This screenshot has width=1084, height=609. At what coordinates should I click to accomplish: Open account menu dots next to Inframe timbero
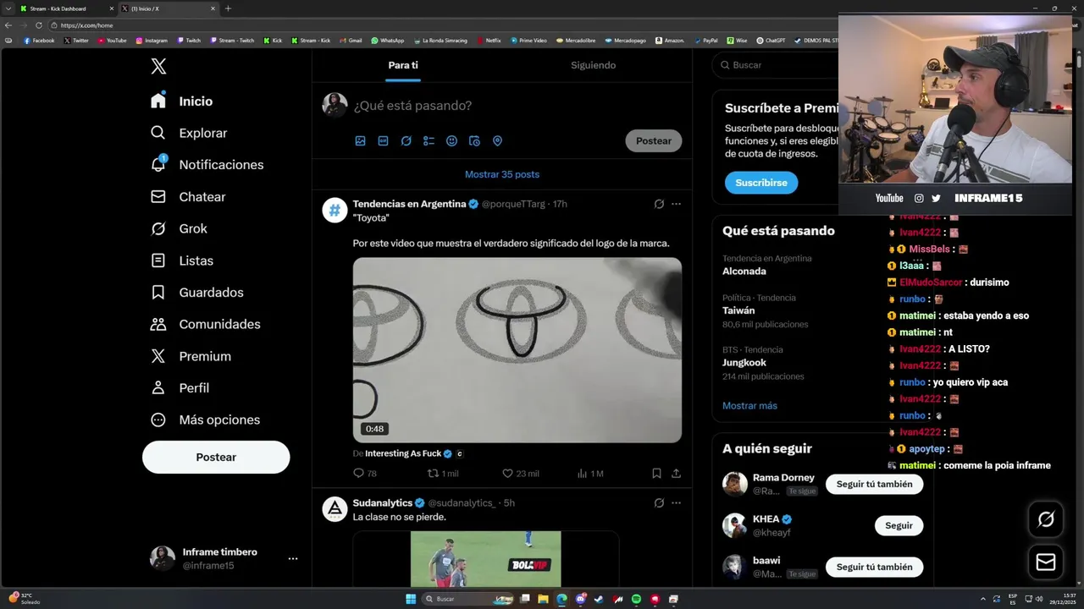(292, 559)
